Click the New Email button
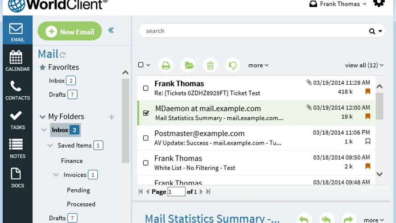This screenshot has width=396, height=223. [70, 31]
